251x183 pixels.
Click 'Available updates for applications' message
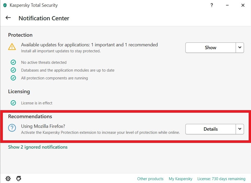click(x=89, y=45)
